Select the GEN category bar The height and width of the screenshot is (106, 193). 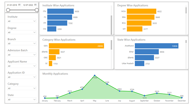coord(76,46)
